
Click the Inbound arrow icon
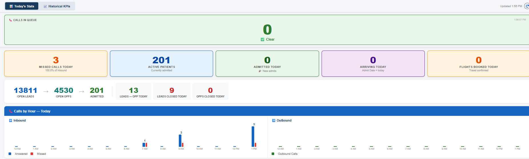(x=11, y=120)
